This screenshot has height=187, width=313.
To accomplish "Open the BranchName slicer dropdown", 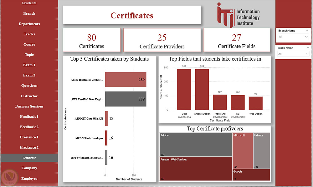I will [293, 37].
